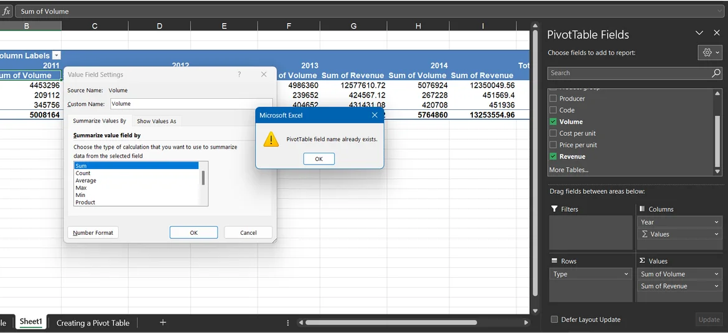Enable the Cost per unit field
The height and width of the screenshot is (333, 728).
[553, 134]
